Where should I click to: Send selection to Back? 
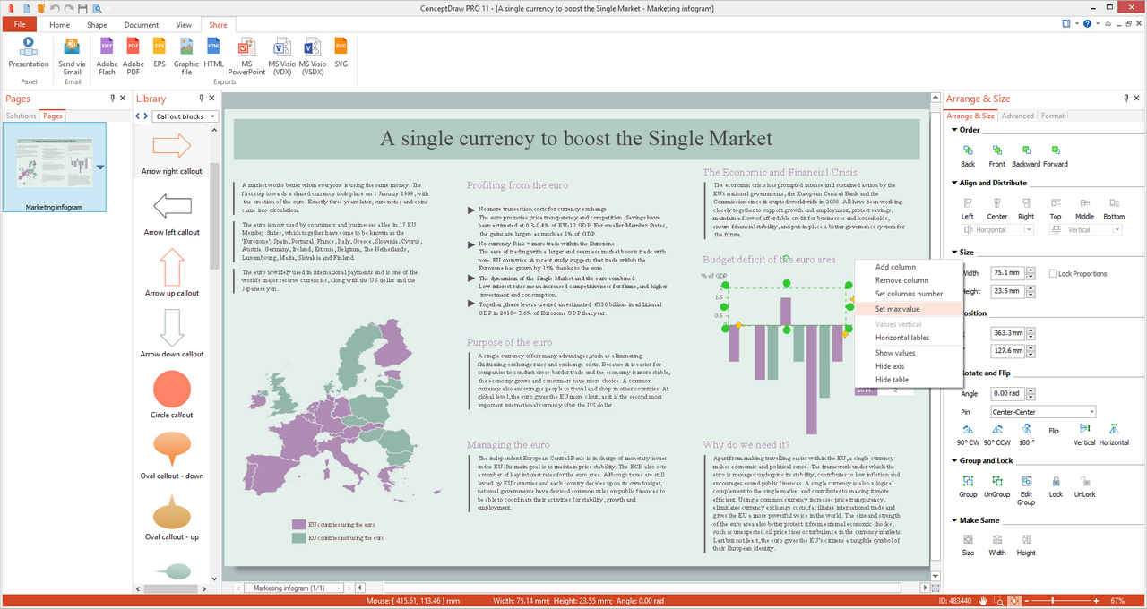click(968, 156)
